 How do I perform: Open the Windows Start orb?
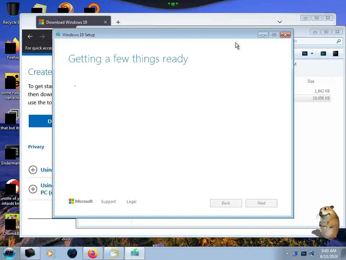pyautogui.click(x=9, y=253)
